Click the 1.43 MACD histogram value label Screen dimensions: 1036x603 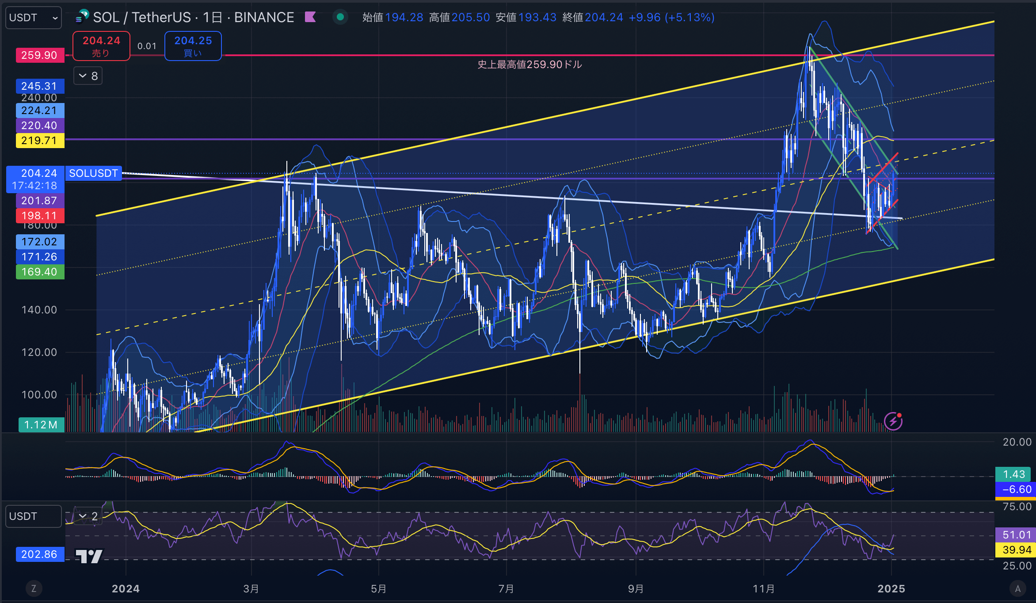click(x=1013, y=474)
